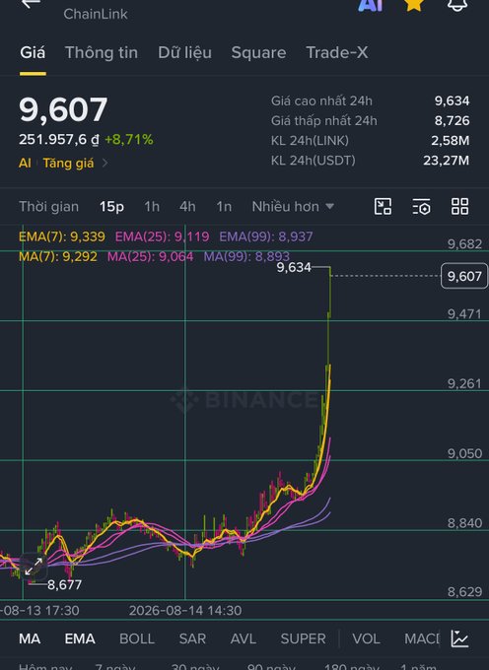
Task: Click the current price tag 9,607 on axis
Action: pos(464,277)
